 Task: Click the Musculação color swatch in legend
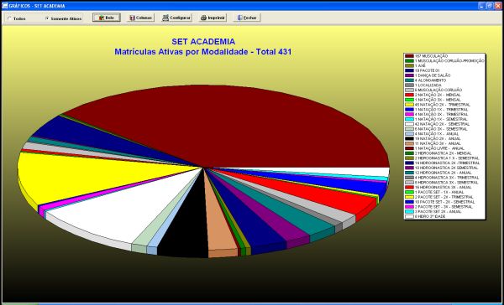409,56
